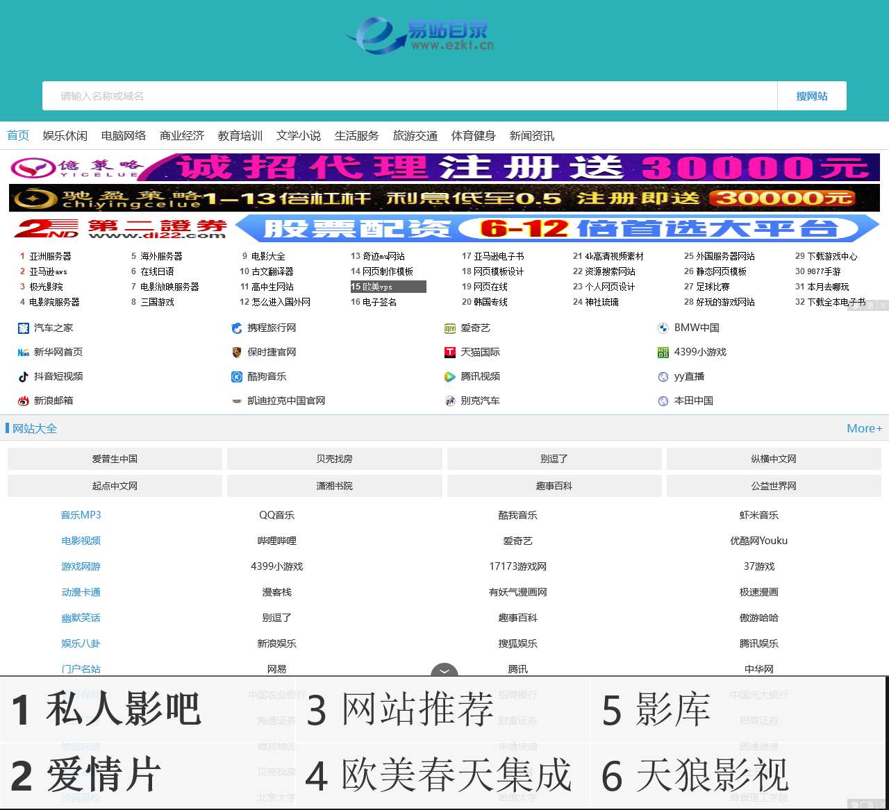Viewport: 889px width, 810px height.
Task: Collapse the bottom overlay with the chevron button
Action: (x=444, y=670)
